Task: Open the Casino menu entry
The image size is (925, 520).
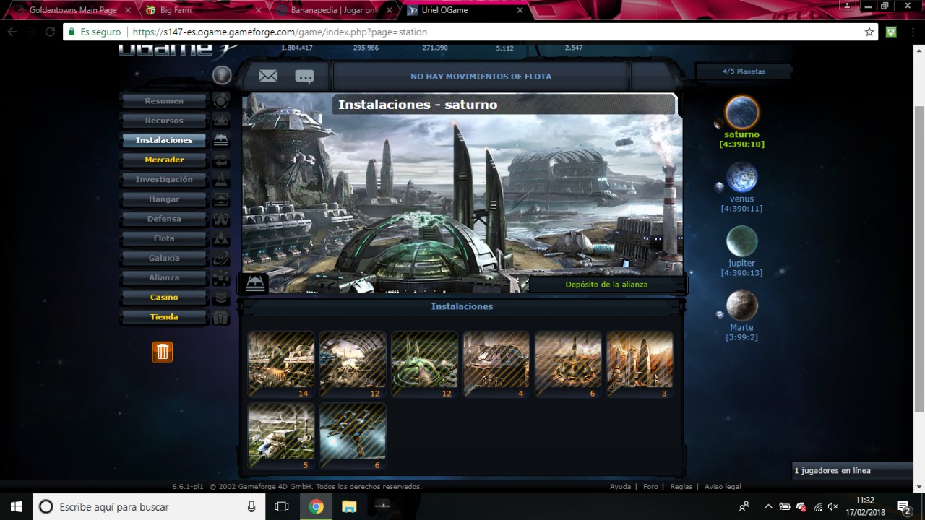Action: 164,298
